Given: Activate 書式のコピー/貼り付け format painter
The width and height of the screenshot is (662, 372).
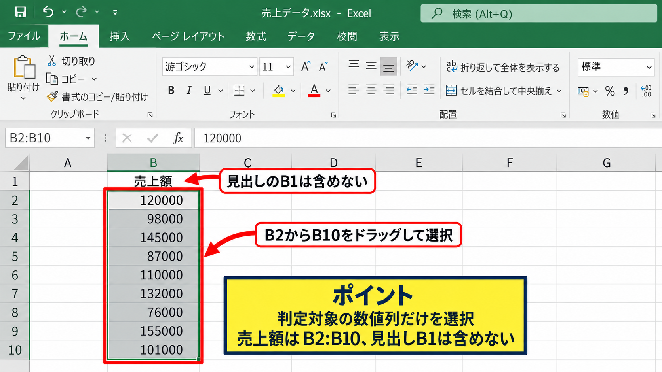Looking at the screenshot, I should [x=97, y=97].
